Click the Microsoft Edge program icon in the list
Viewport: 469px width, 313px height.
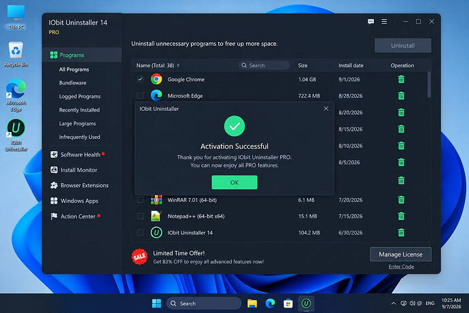156,95
